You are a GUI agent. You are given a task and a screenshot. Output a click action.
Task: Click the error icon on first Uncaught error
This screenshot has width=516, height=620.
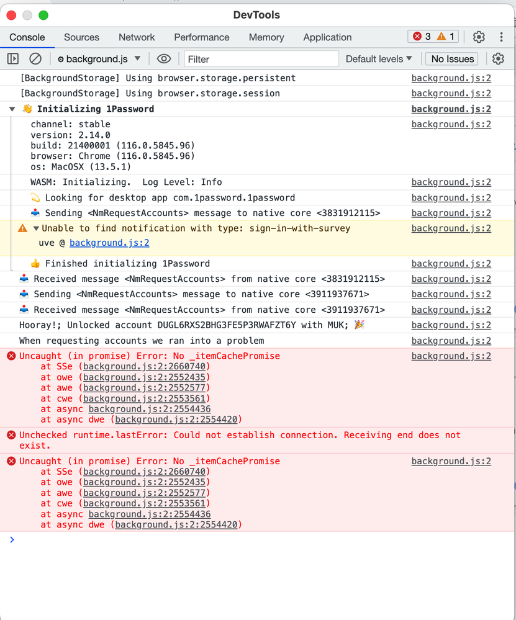click(11, 356)
